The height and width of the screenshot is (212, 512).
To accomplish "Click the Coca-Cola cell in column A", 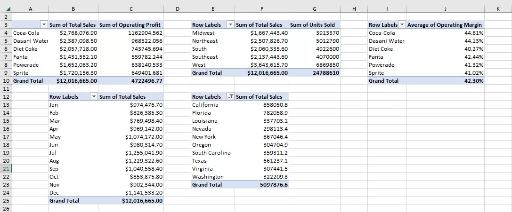I will [x=30, y=33].
